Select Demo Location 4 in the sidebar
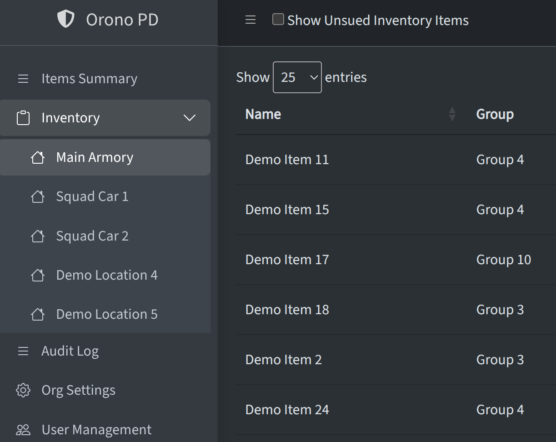Screen dimensions: 556x442 coord(107,275)
